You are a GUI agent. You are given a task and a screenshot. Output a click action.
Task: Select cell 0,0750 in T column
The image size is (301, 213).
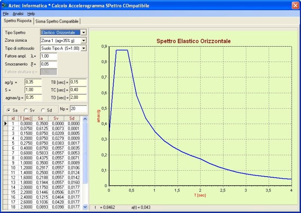point(25,128)
